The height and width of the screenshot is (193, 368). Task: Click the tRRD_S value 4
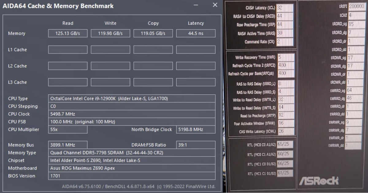286,92
